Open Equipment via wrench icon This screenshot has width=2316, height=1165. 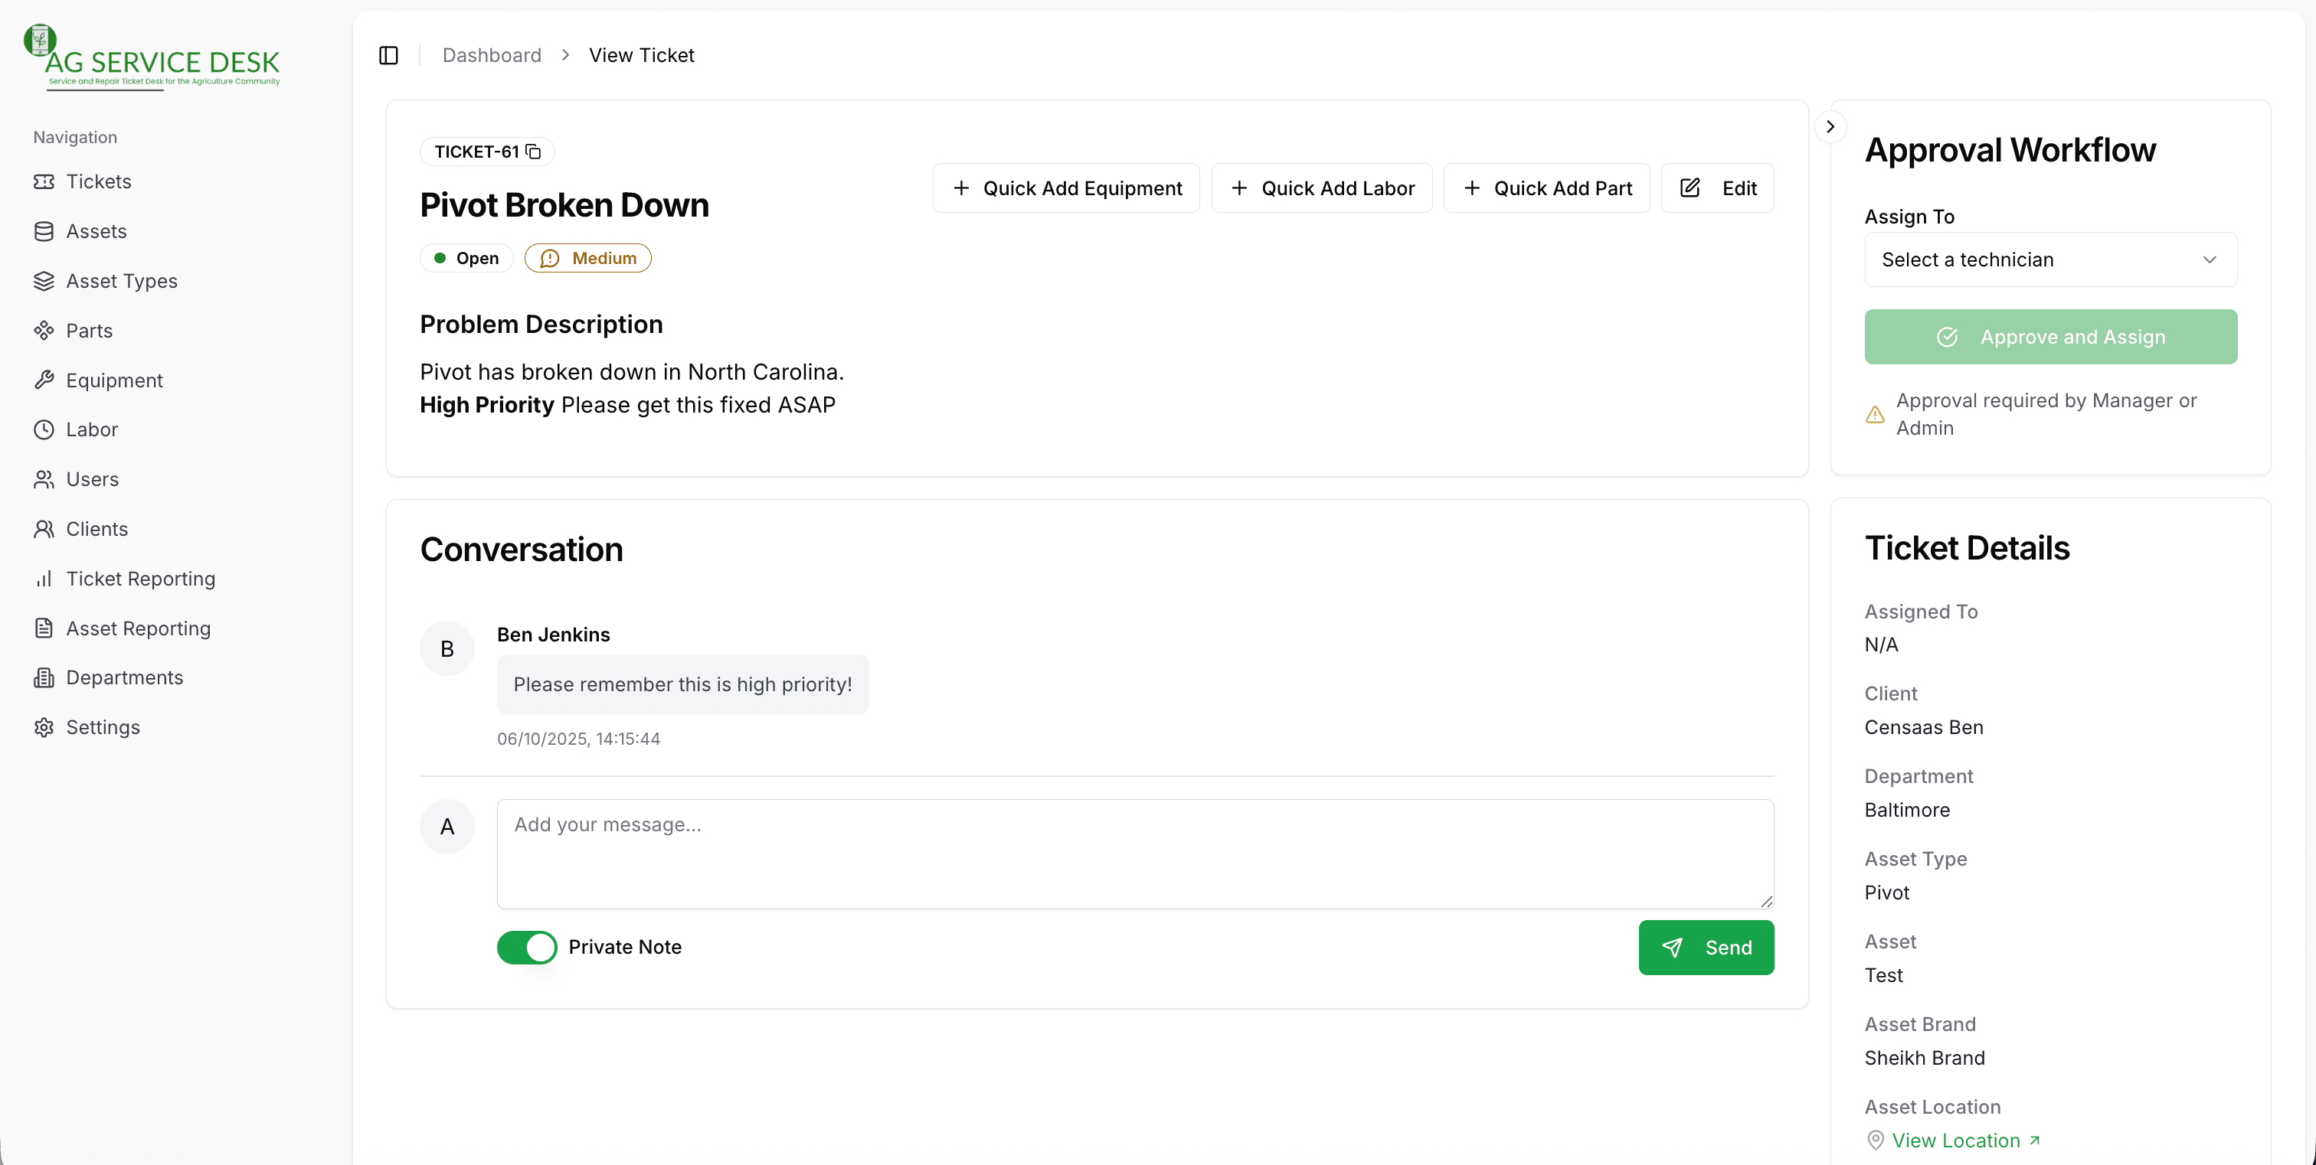pyautogui.click(x=43, y=380)
